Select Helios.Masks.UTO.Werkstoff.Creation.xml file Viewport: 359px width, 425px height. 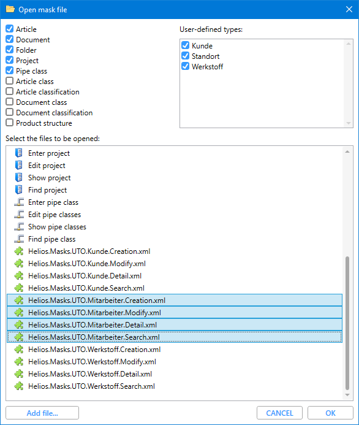click(x=175, y=350)
